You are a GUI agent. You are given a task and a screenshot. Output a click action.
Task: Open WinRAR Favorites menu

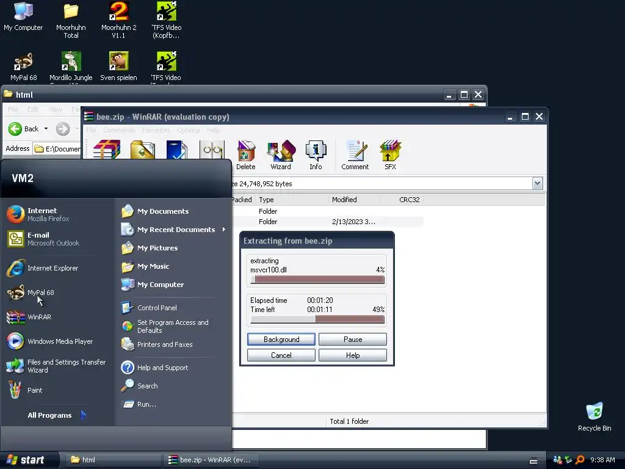click(x=156, y=130)
